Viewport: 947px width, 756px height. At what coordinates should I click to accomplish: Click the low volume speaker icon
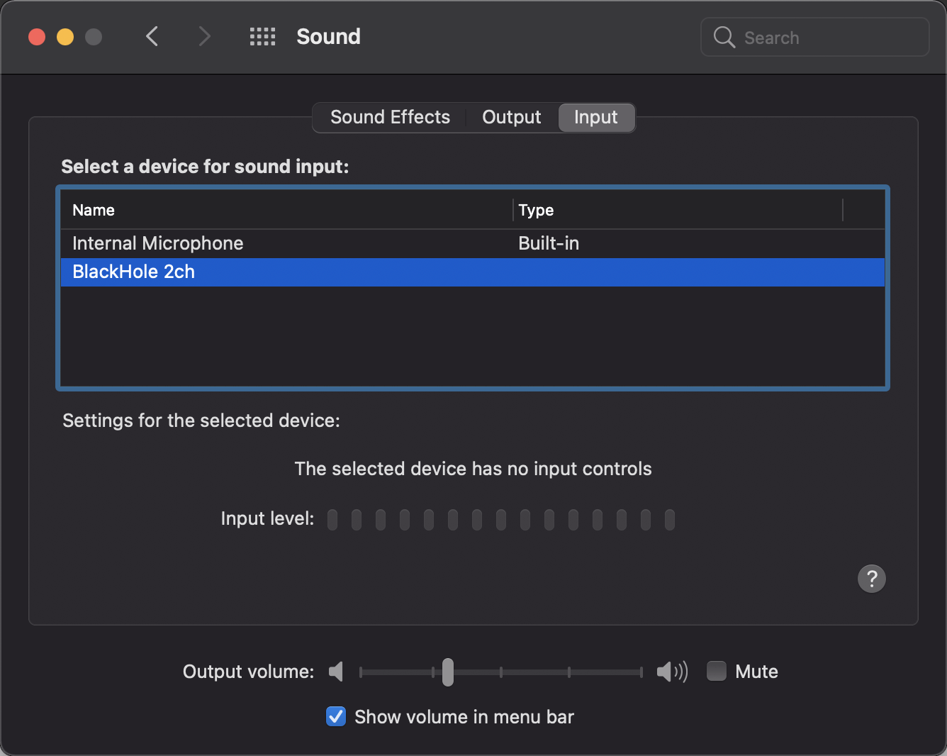(x=336, y=672)
